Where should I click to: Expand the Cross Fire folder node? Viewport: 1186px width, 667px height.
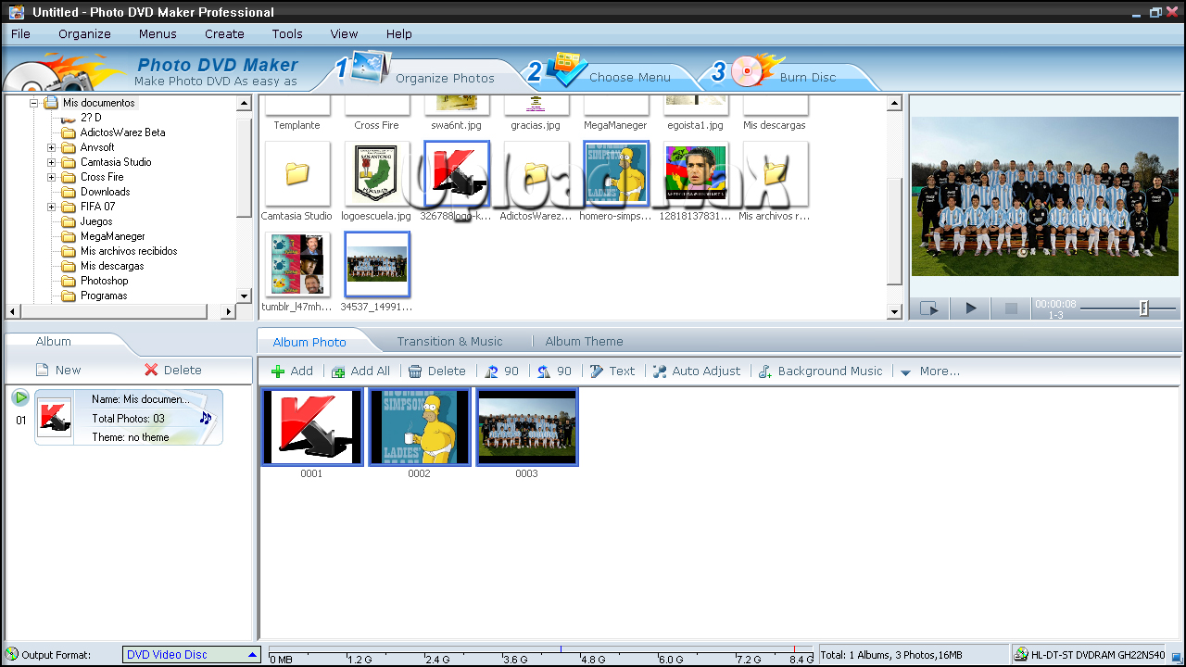click(x=52, y=177)
